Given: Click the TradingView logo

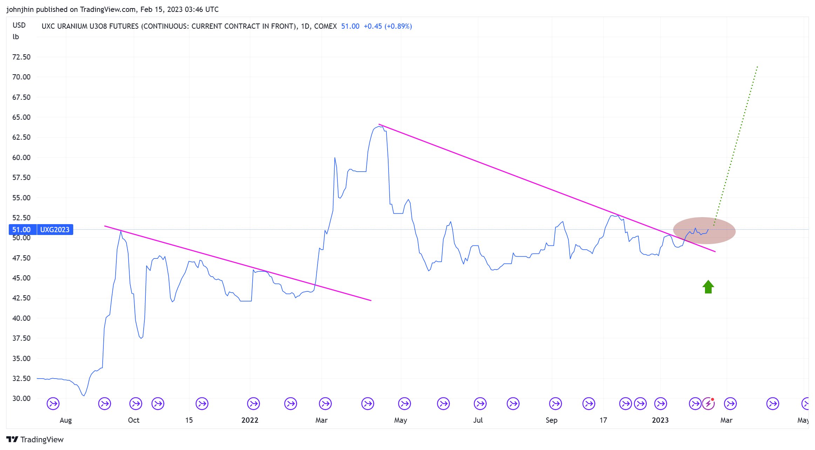Looking at the screenshot, I should (x=35, y=439).
